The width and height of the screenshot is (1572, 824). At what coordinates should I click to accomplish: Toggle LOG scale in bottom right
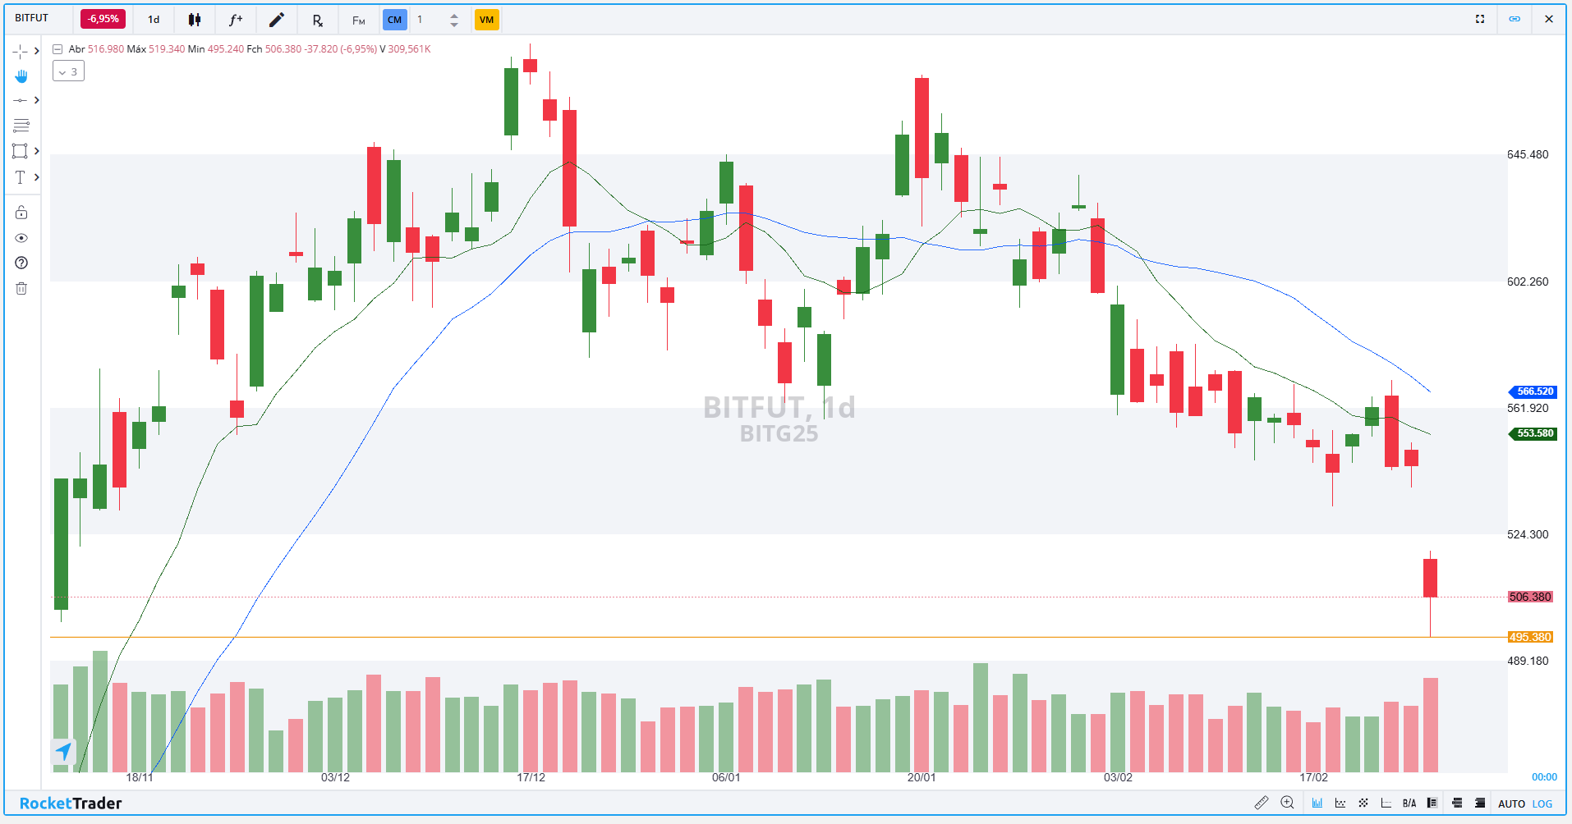[1547, 803]
